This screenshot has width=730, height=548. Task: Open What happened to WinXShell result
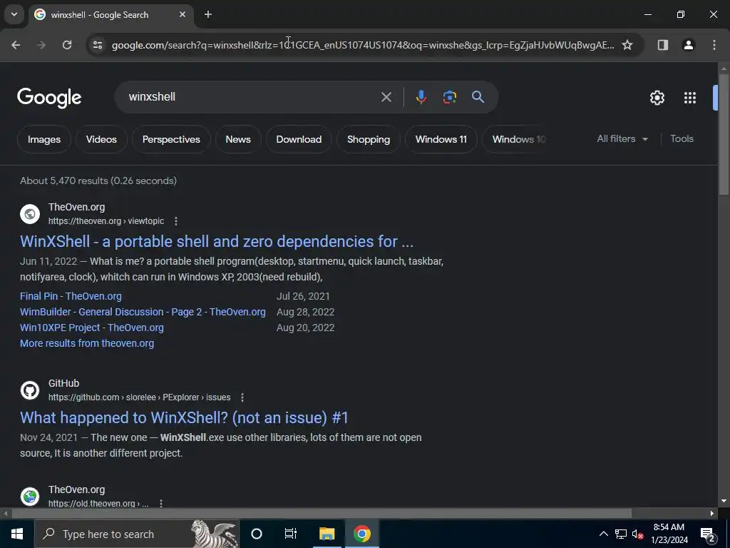click(185, 417)
